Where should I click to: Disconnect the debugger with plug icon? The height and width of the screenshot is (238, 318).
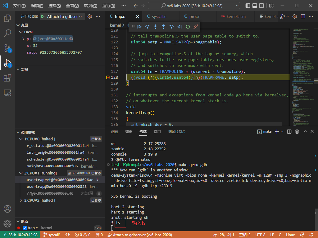pyautogui.click(x=196, y=27)
